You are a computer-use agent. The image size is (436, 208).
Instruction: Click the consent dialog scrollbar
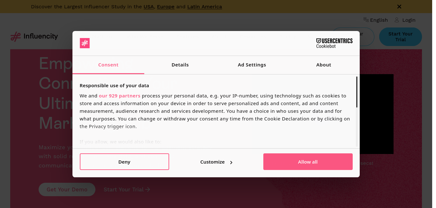pyautogui.click(x=357, y=92)
